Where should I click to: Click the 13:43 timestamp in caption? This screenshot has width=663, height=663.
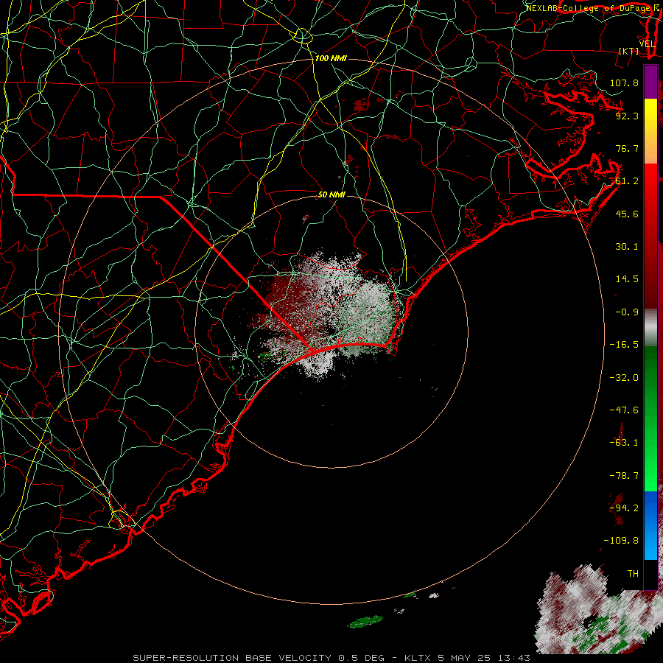pyautogui.click(x=513, y=658)
